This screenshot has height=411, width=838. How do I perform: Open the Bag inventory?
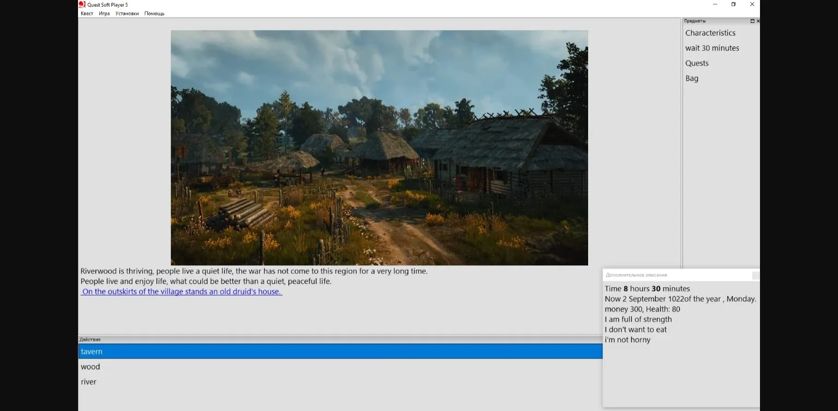pos(692,79)
